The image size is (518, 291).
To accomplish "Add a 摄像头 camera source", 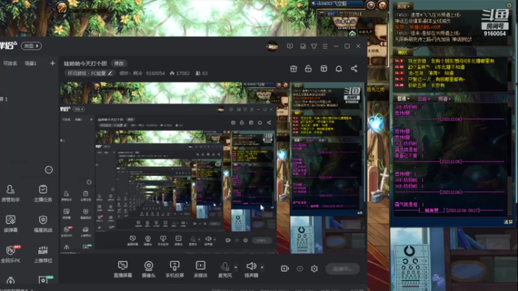I will coord(149,269).
